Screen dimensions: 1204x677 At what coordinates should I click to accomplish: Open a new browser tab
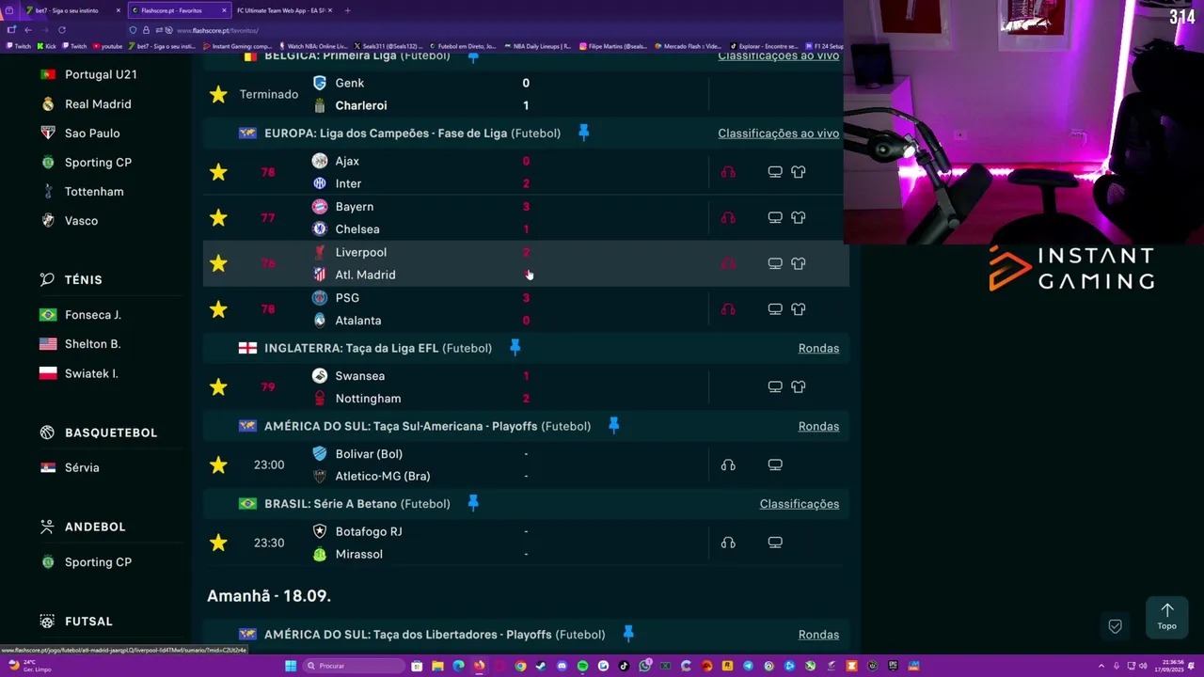[347, 10]
